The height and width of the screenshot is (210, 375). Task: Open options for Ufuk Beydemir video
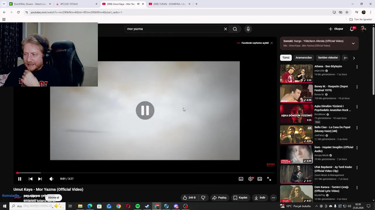[x=357, y=168]
